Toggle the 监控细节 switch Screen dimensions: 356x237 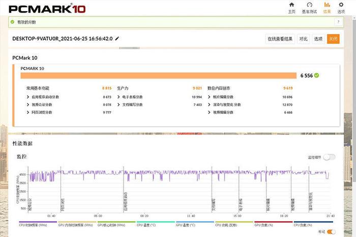(x=329, y=157)
